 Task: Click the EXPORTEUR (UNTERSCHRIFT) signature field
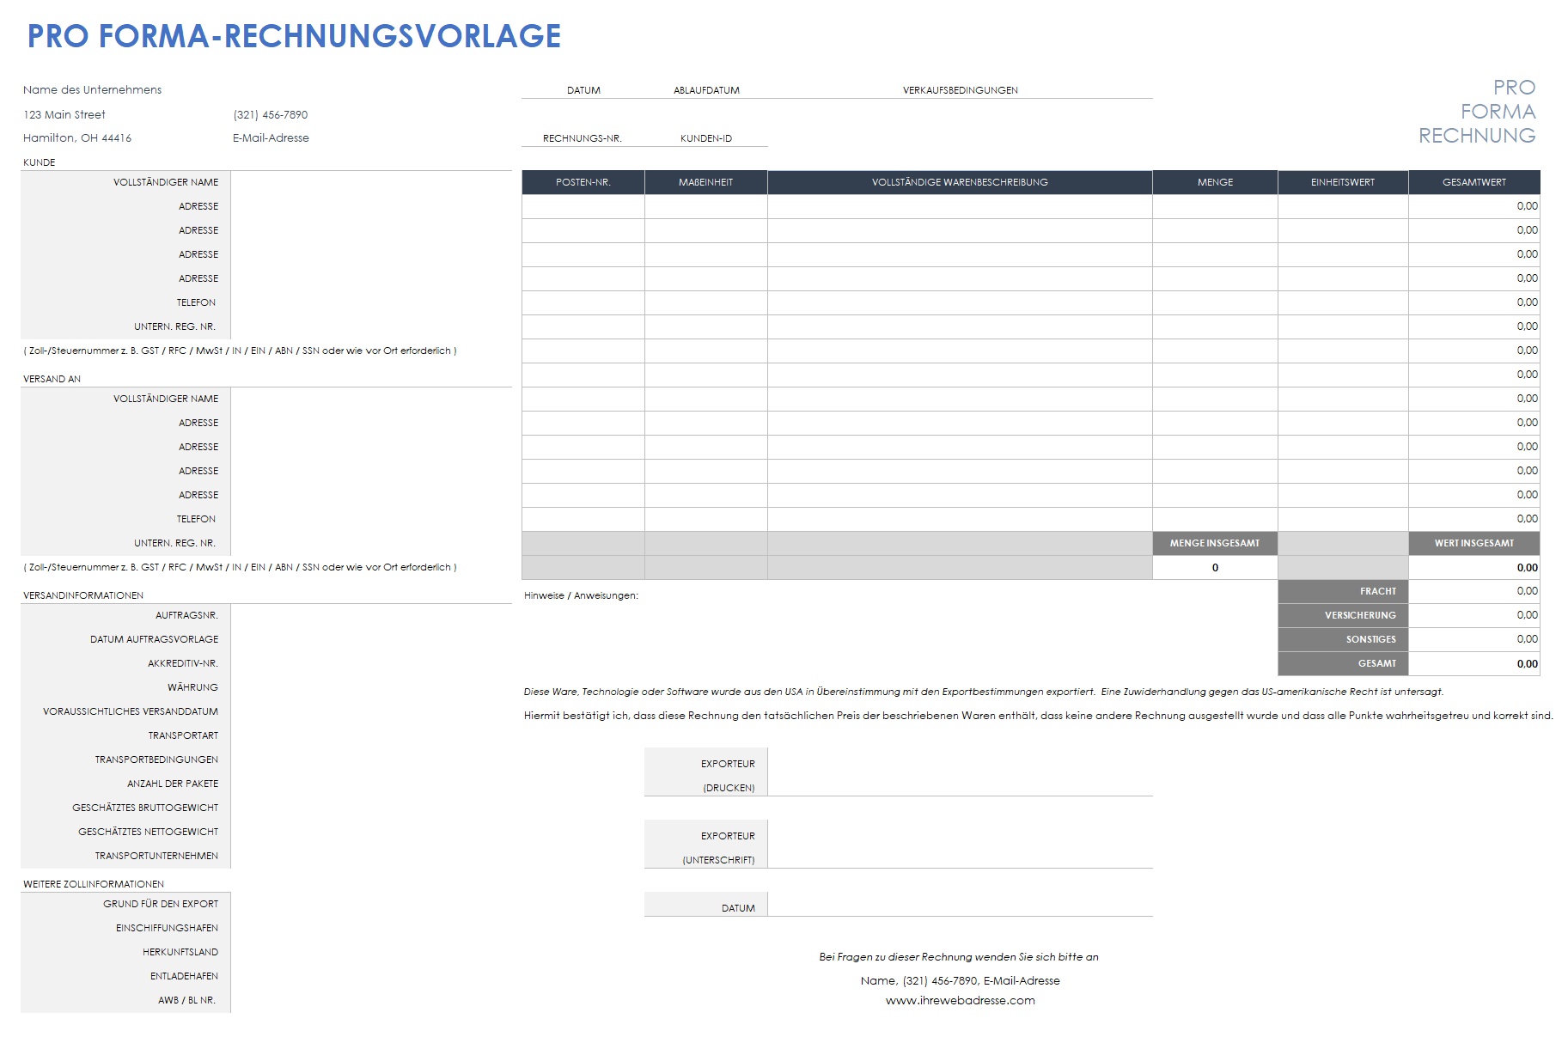[960, 845]
